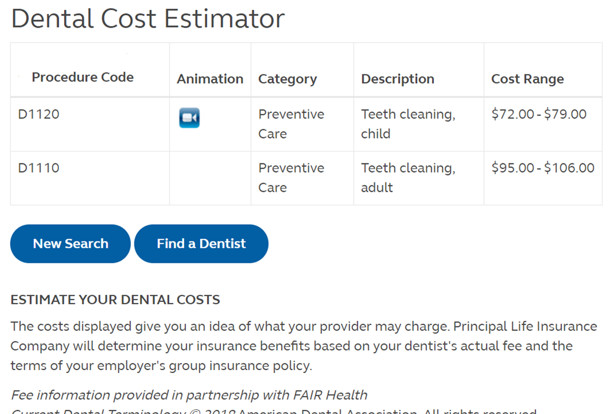This screenshot has height=414, width=615.
Task: Select Preventive Care in the D1120 row
Action: pos(291,124)
